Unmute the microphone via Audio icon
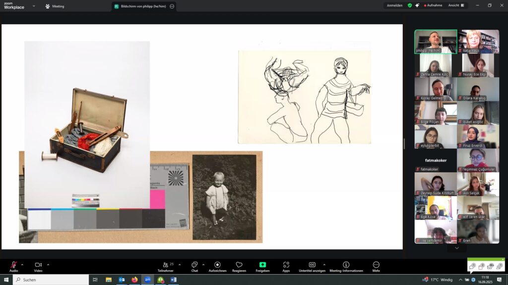 [13, 265]
